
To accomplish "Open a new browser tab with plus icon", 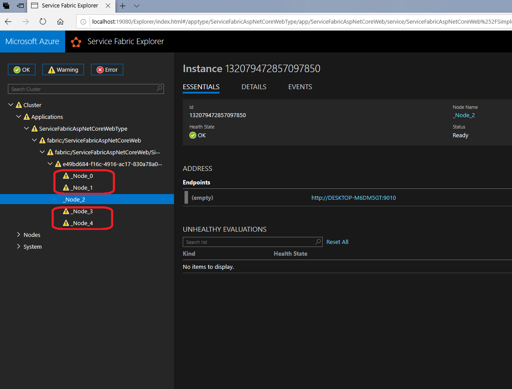I will coord(122,6).
